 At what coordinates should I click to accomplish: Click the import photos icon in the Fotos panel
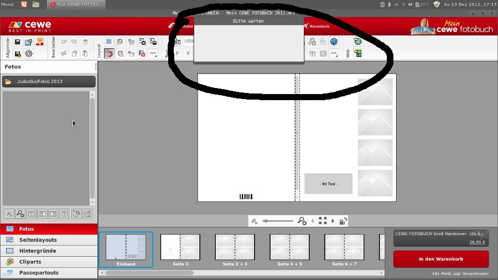pos(87,214)
